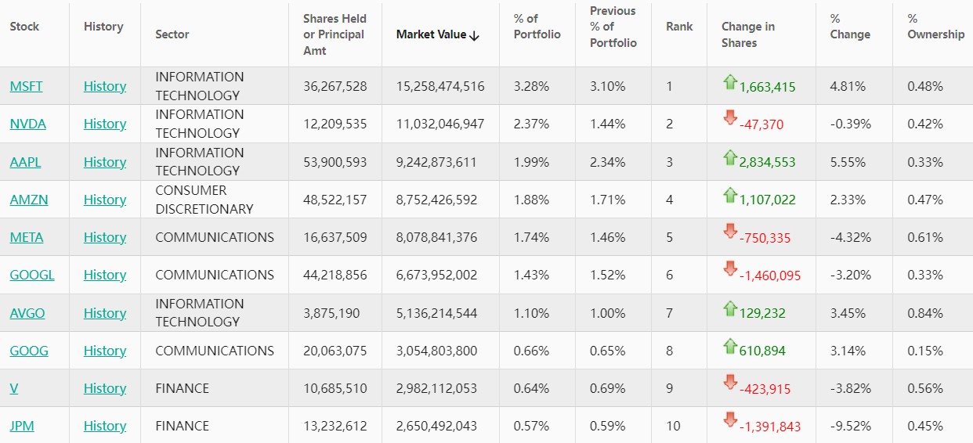
Task: Open History link for Visa (V)
Action: 105,388
